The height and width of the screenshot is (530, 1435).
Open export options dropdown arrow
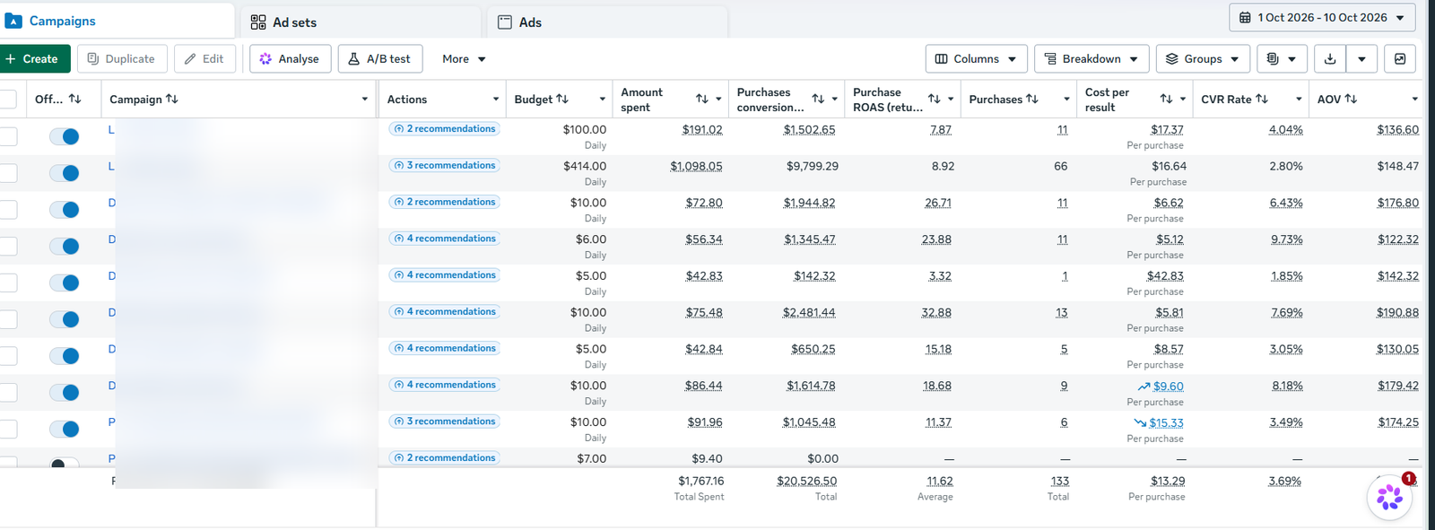1361,59
